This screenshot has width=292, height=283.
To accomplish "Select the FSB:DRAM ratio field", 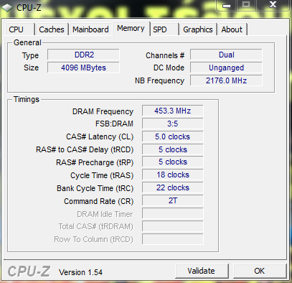I will (173, 124).
